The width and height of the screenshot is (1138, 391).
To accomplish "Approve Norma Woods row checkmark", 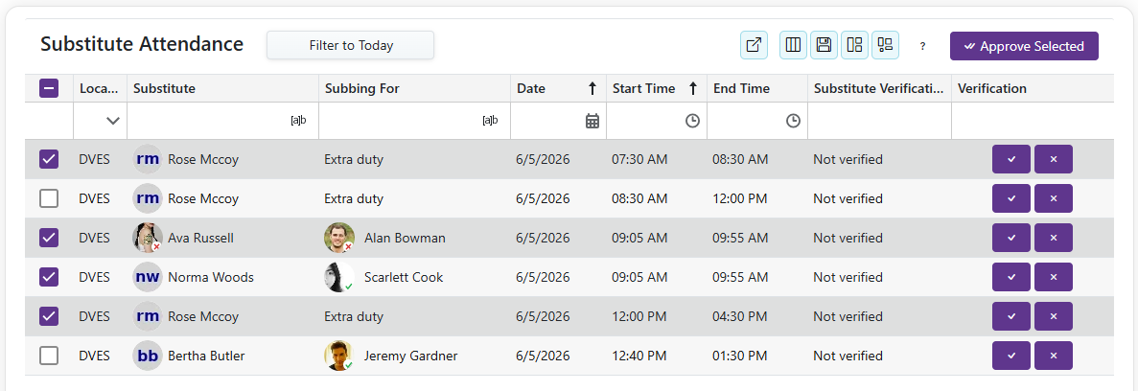I will click(1011, 276).
